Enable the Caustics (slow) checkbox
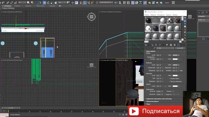The height and width of the screenshot is (117, 209). coord(169,79)
